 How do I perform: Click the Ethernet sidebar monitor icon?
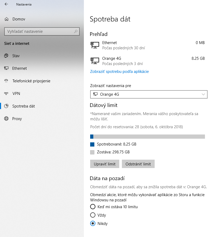7,68
